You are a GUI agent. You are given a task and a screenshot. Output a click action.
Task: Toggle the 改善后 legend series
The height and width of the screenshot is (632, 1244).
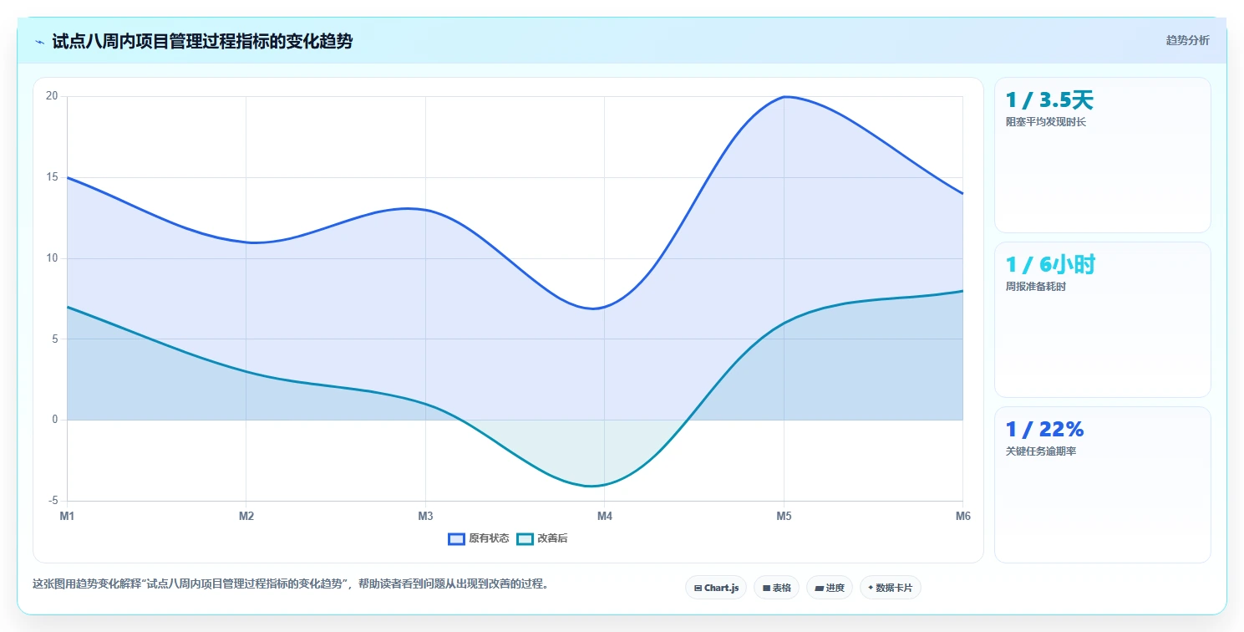(x=542, y=538)
